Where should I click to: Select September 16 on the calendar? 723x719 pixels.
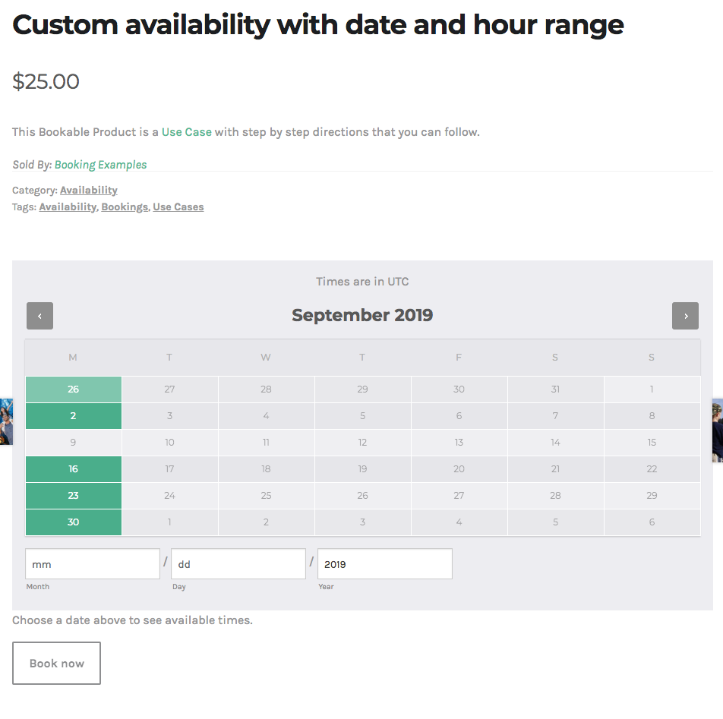tap(74, 469)
